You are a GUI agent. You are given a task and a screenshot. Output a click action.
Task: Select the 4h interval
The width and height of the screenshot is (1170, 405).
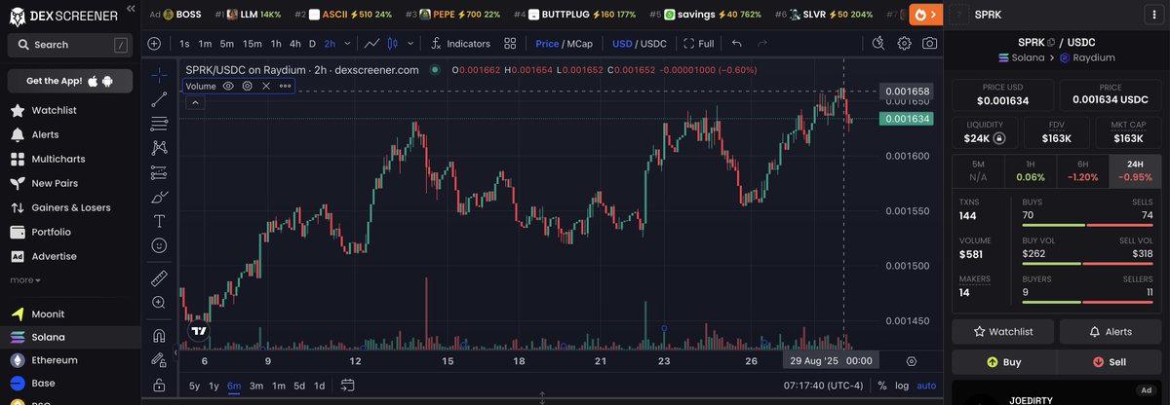(295, 44)
